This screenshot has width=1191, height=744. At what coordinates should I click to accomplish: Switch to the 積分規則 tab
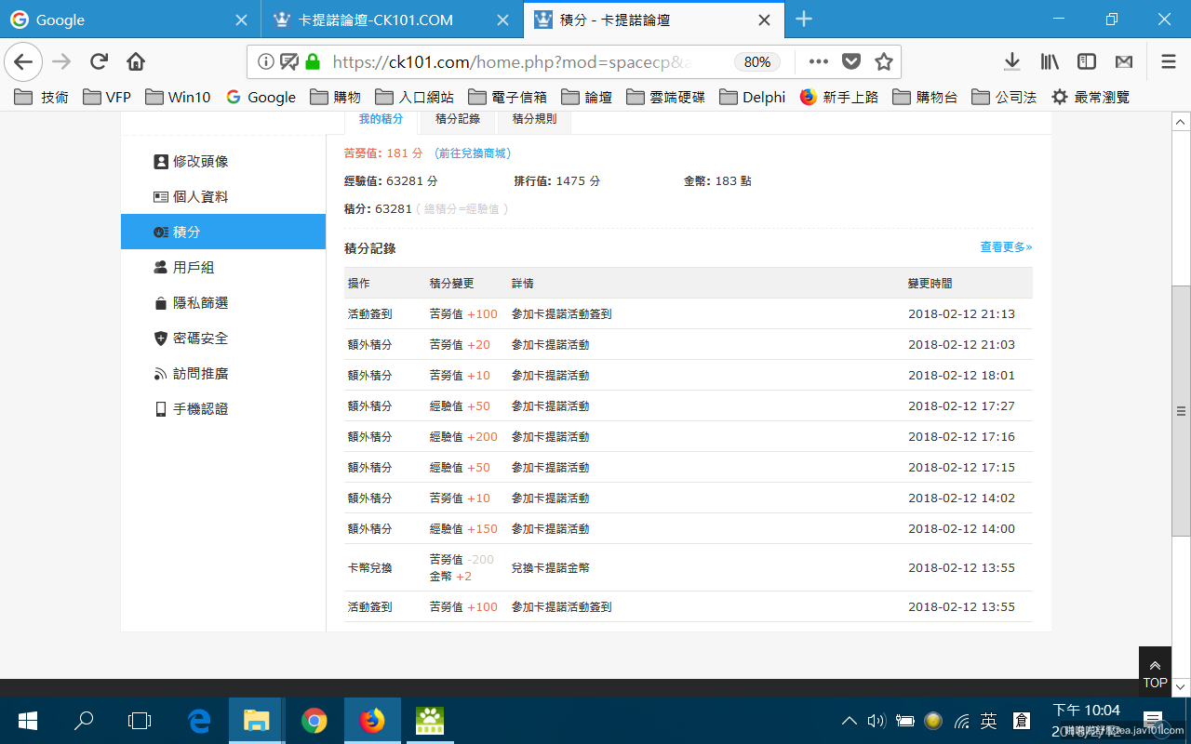(534, 120)
